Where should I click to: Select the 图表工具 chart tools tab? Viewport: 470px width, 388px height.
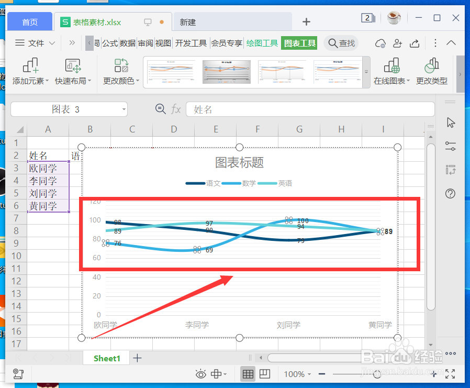299,44
